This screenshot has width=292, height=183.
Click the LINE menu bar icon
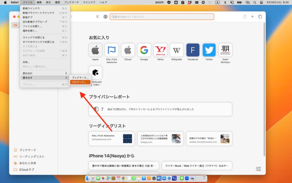169,2
